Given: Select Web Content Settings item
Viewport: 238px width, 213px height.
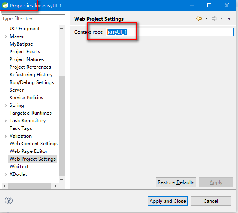Looking at the screenshot, I should pos(34,144).
